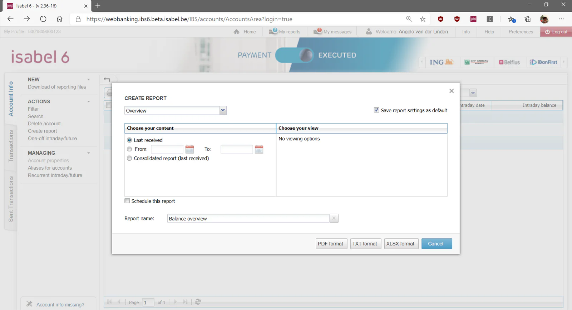Switch to the Transactions side tab

click(11, 146)
